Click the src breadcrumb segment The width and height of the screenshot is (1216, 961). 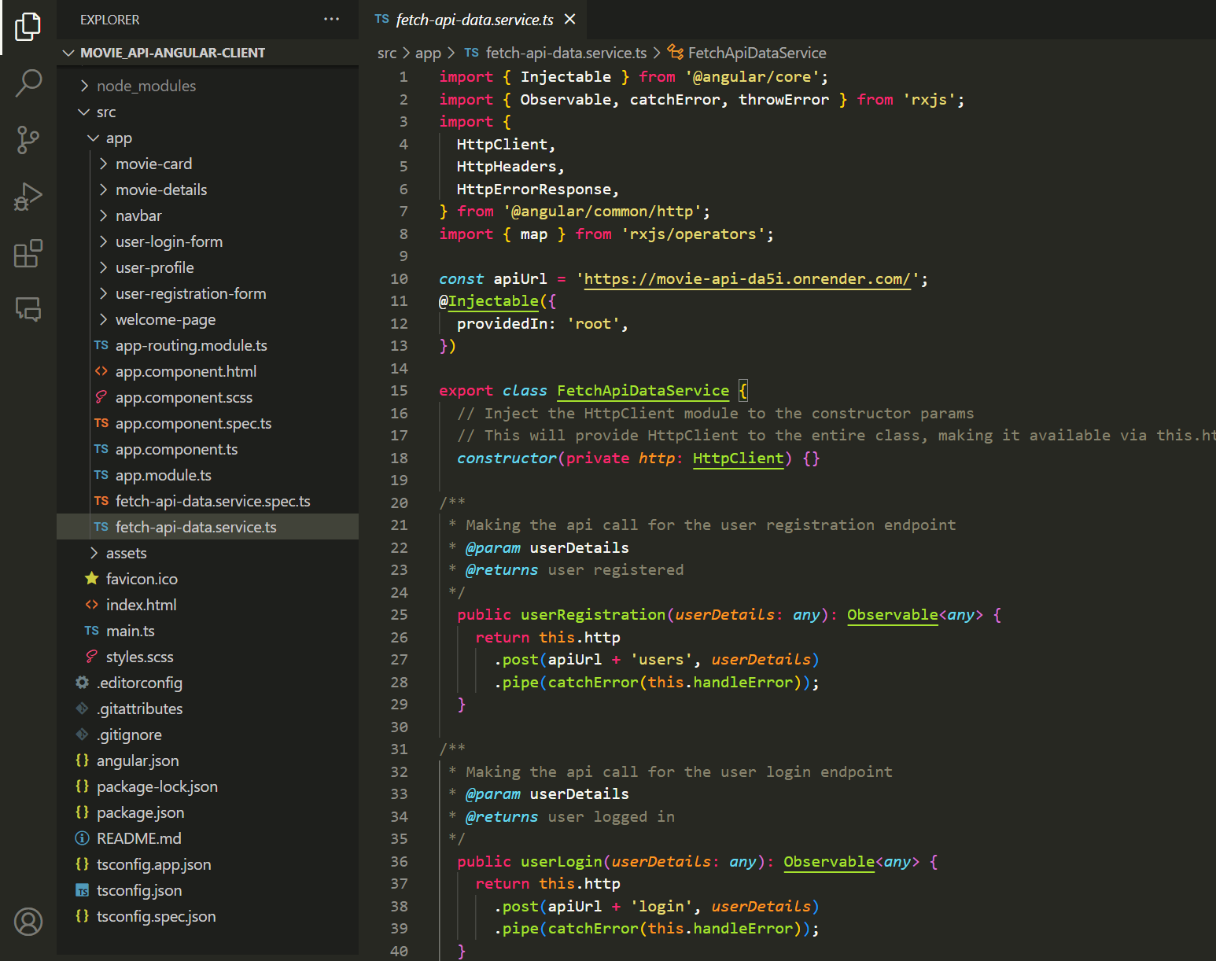coord(387,53)
